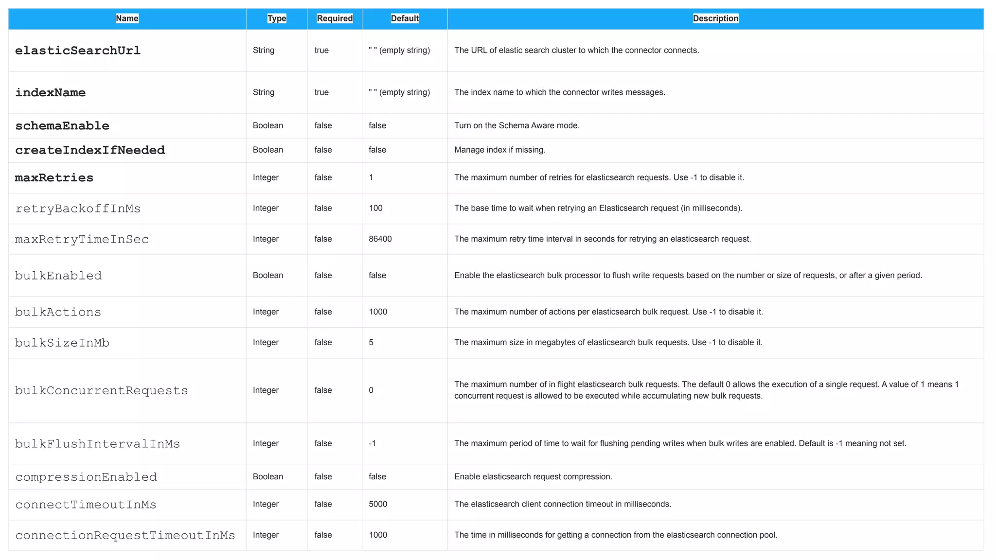Click the Type column header
The image size is (996, 560).
click(277, 18)
